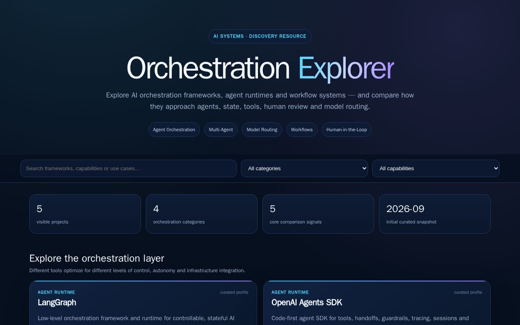Choose the Model Routing tag pill

coord(262,130)
